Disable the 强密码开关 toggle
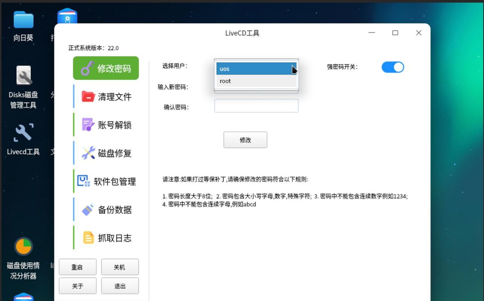The height and width of the screenshot is (301, 484). pyautogui.click(x=392, y=67)
